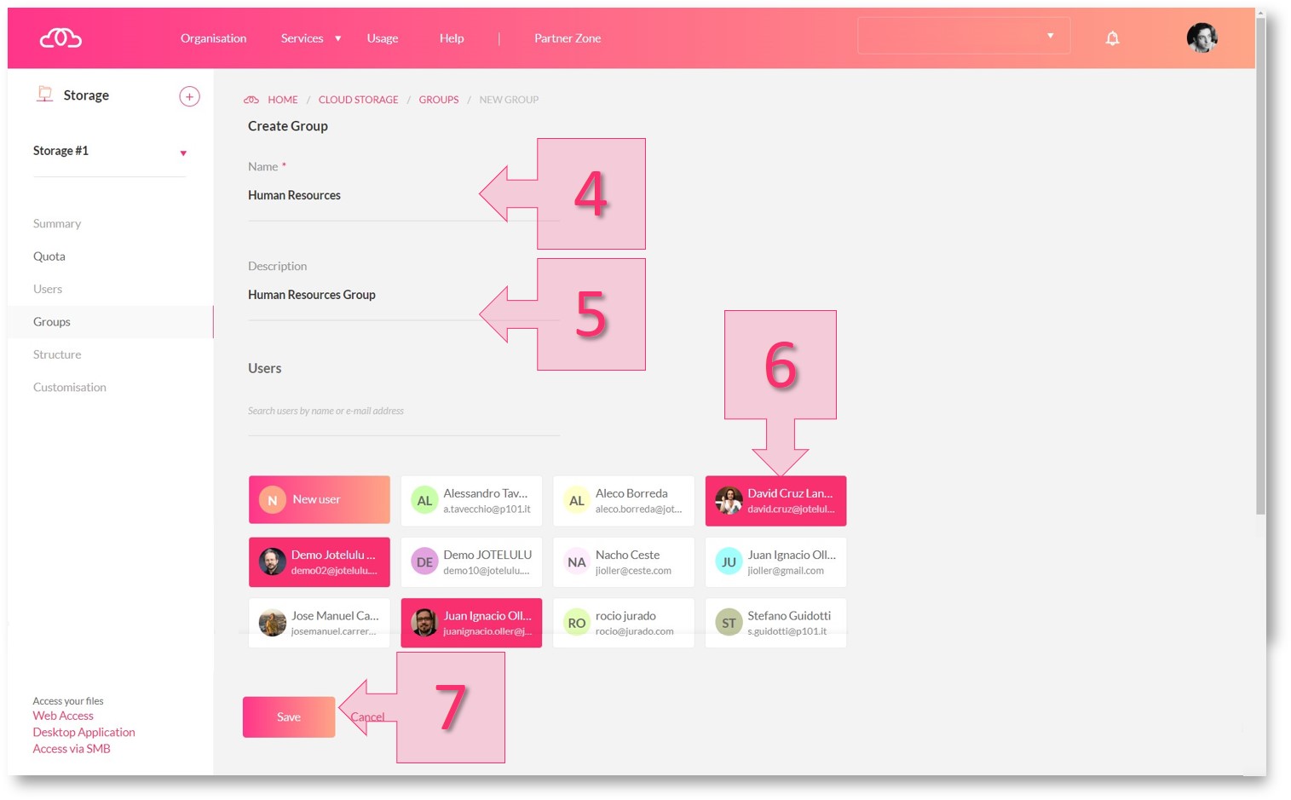1291x800 pixels.
Task: Open the notifications bell
Action: click(x=1112, y=38)
